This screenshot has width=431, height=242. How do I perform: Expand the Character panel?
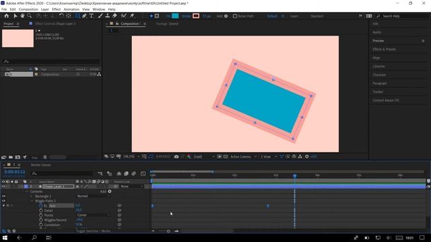click(x=379, y=75)
